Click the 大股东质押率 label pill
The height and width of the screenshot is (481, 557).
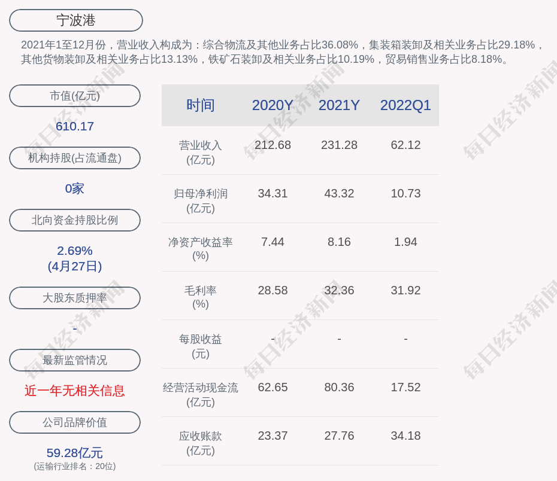coord(75,298)
